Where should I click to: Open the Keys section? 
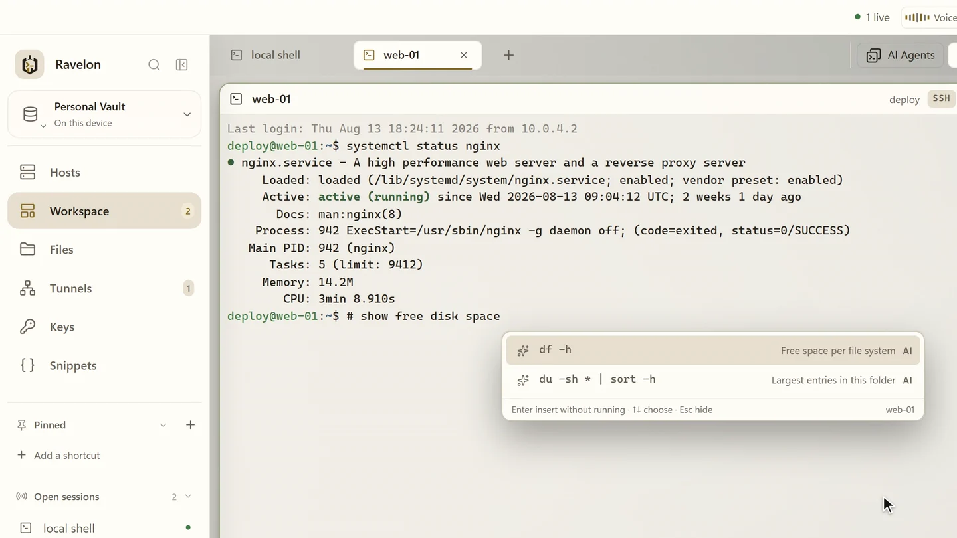tap(104, 326)
